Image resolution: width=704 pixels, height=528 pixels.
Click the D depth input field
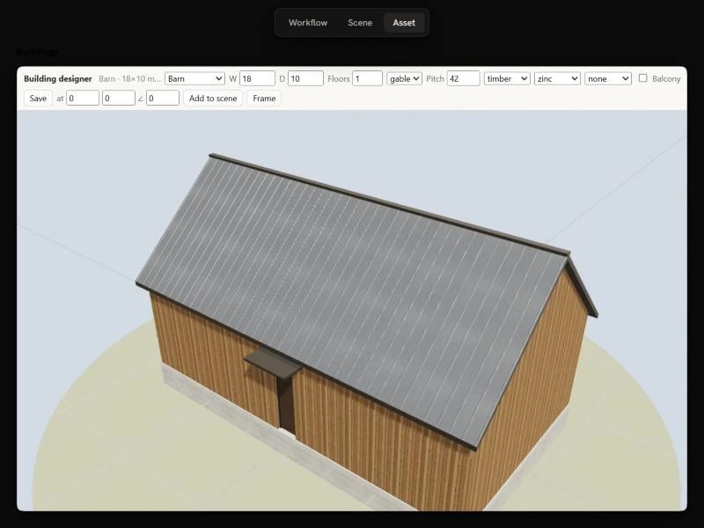point(305,78)
